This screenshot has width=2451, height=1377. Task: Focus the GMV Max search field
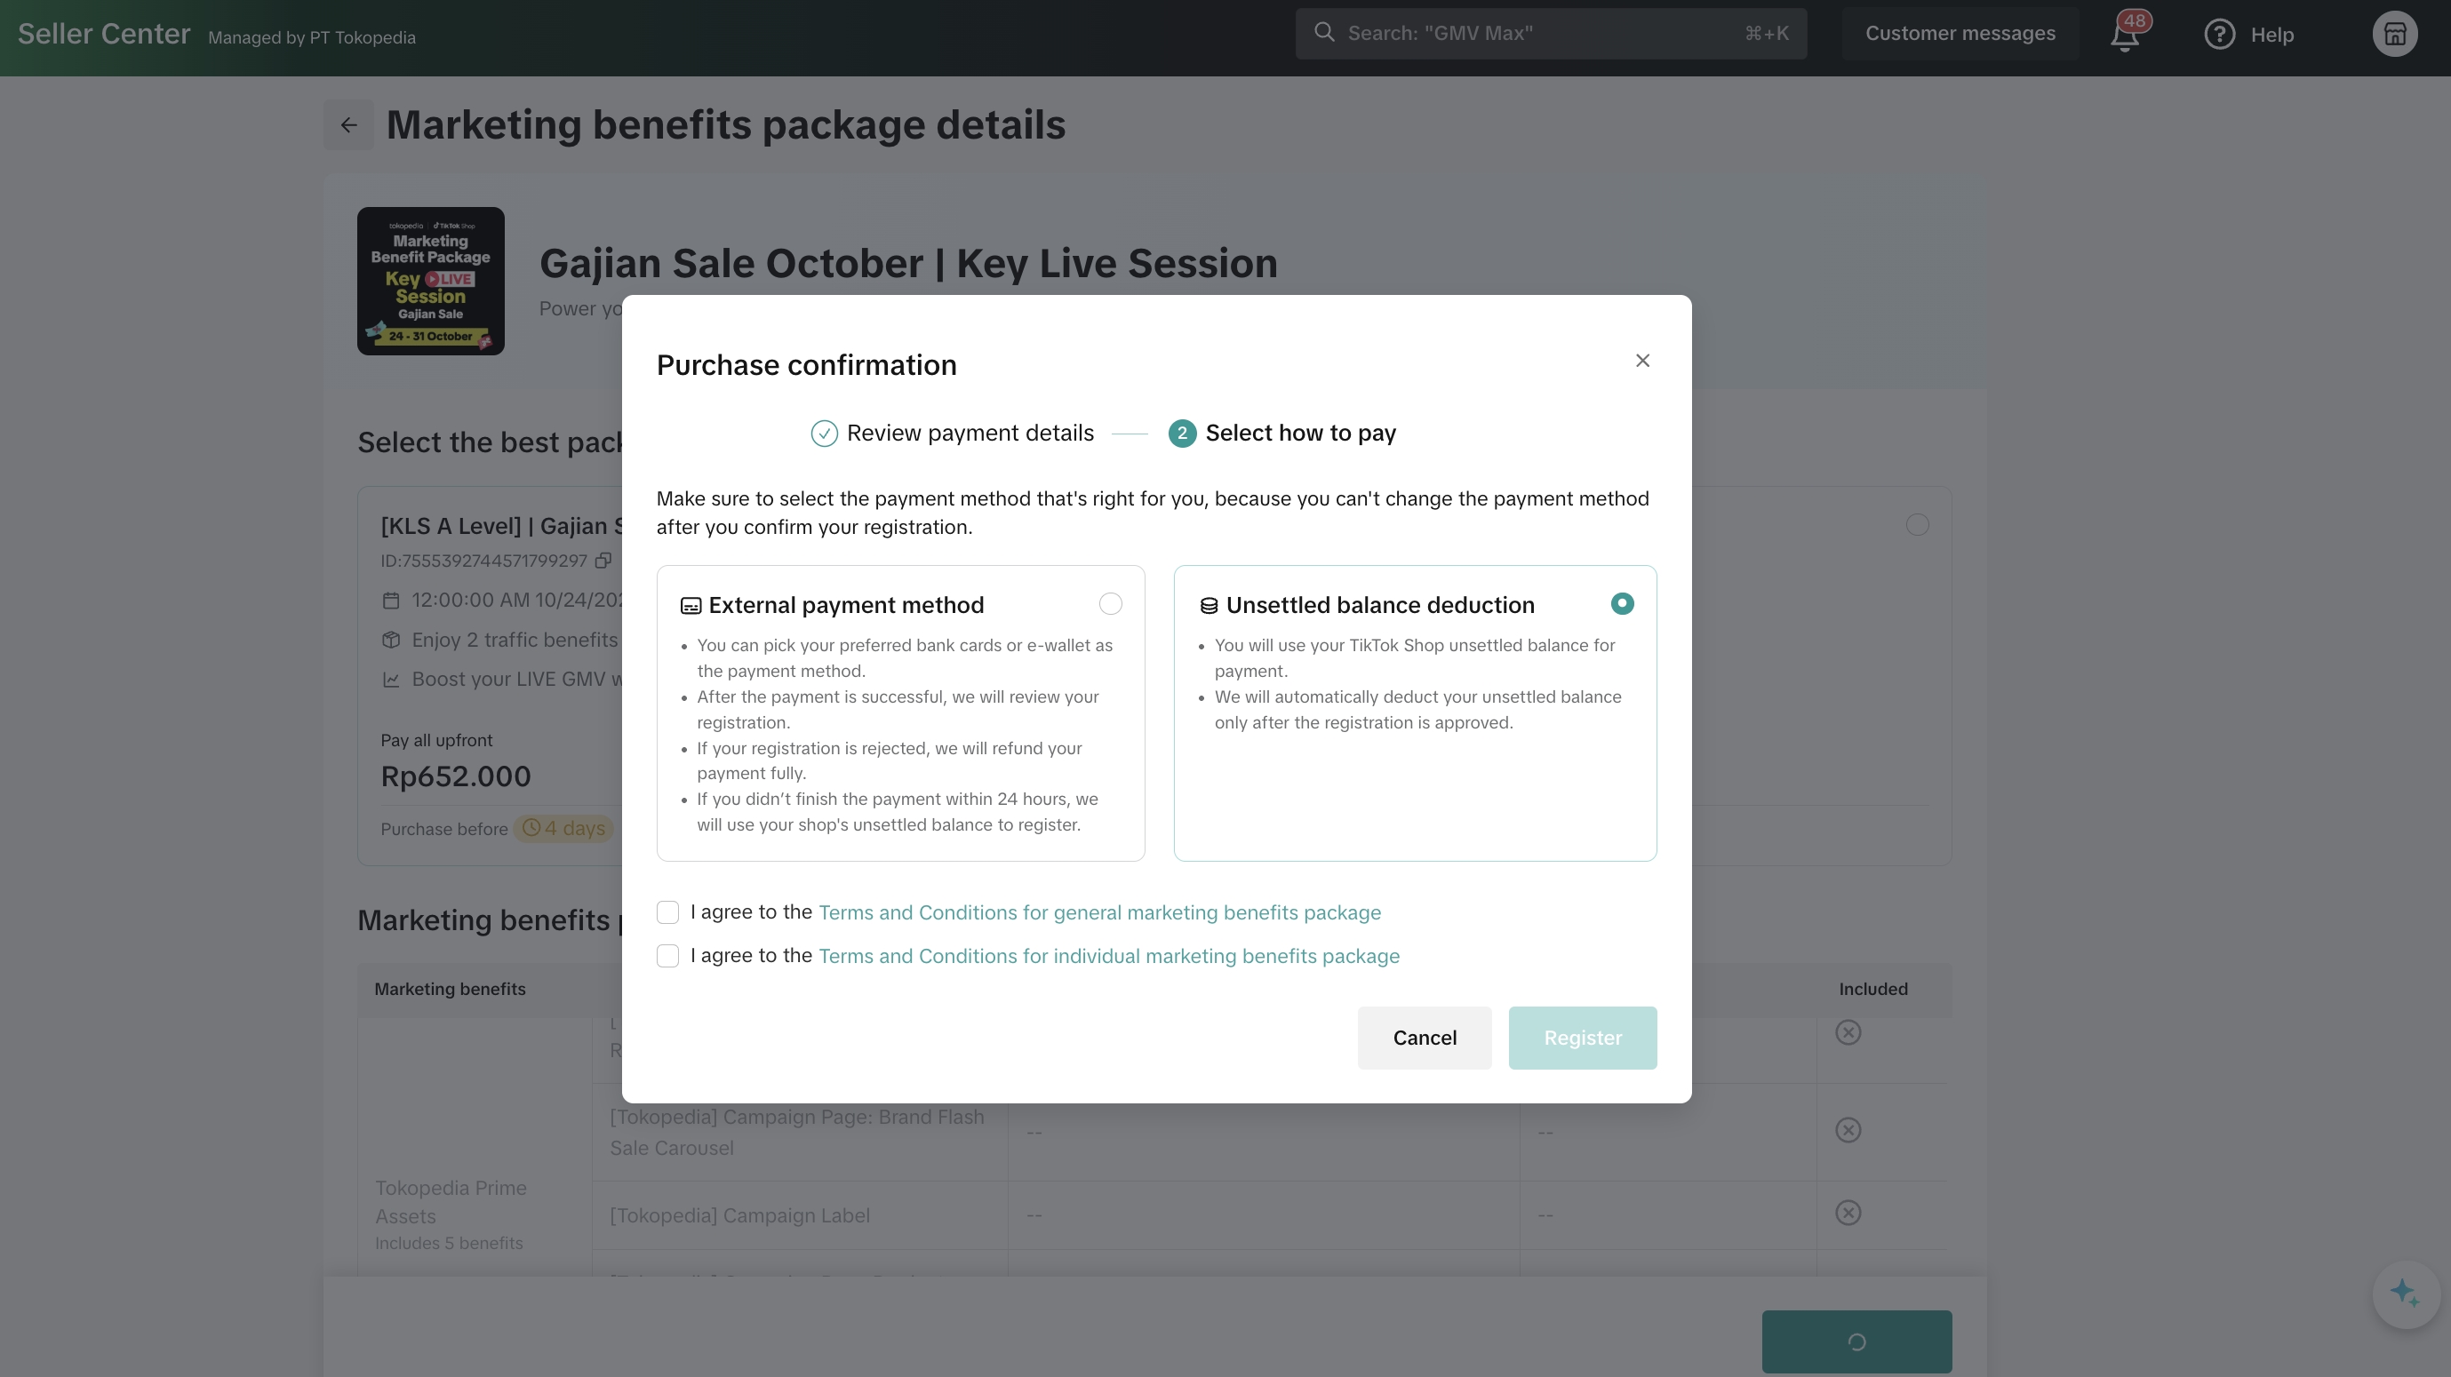pos(1541,35)
